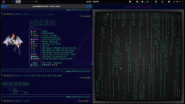Click the latest prompt timestamp 21:26:25
Image resolution: width=185 pixels, height=104 pixels.
[8, 101]
